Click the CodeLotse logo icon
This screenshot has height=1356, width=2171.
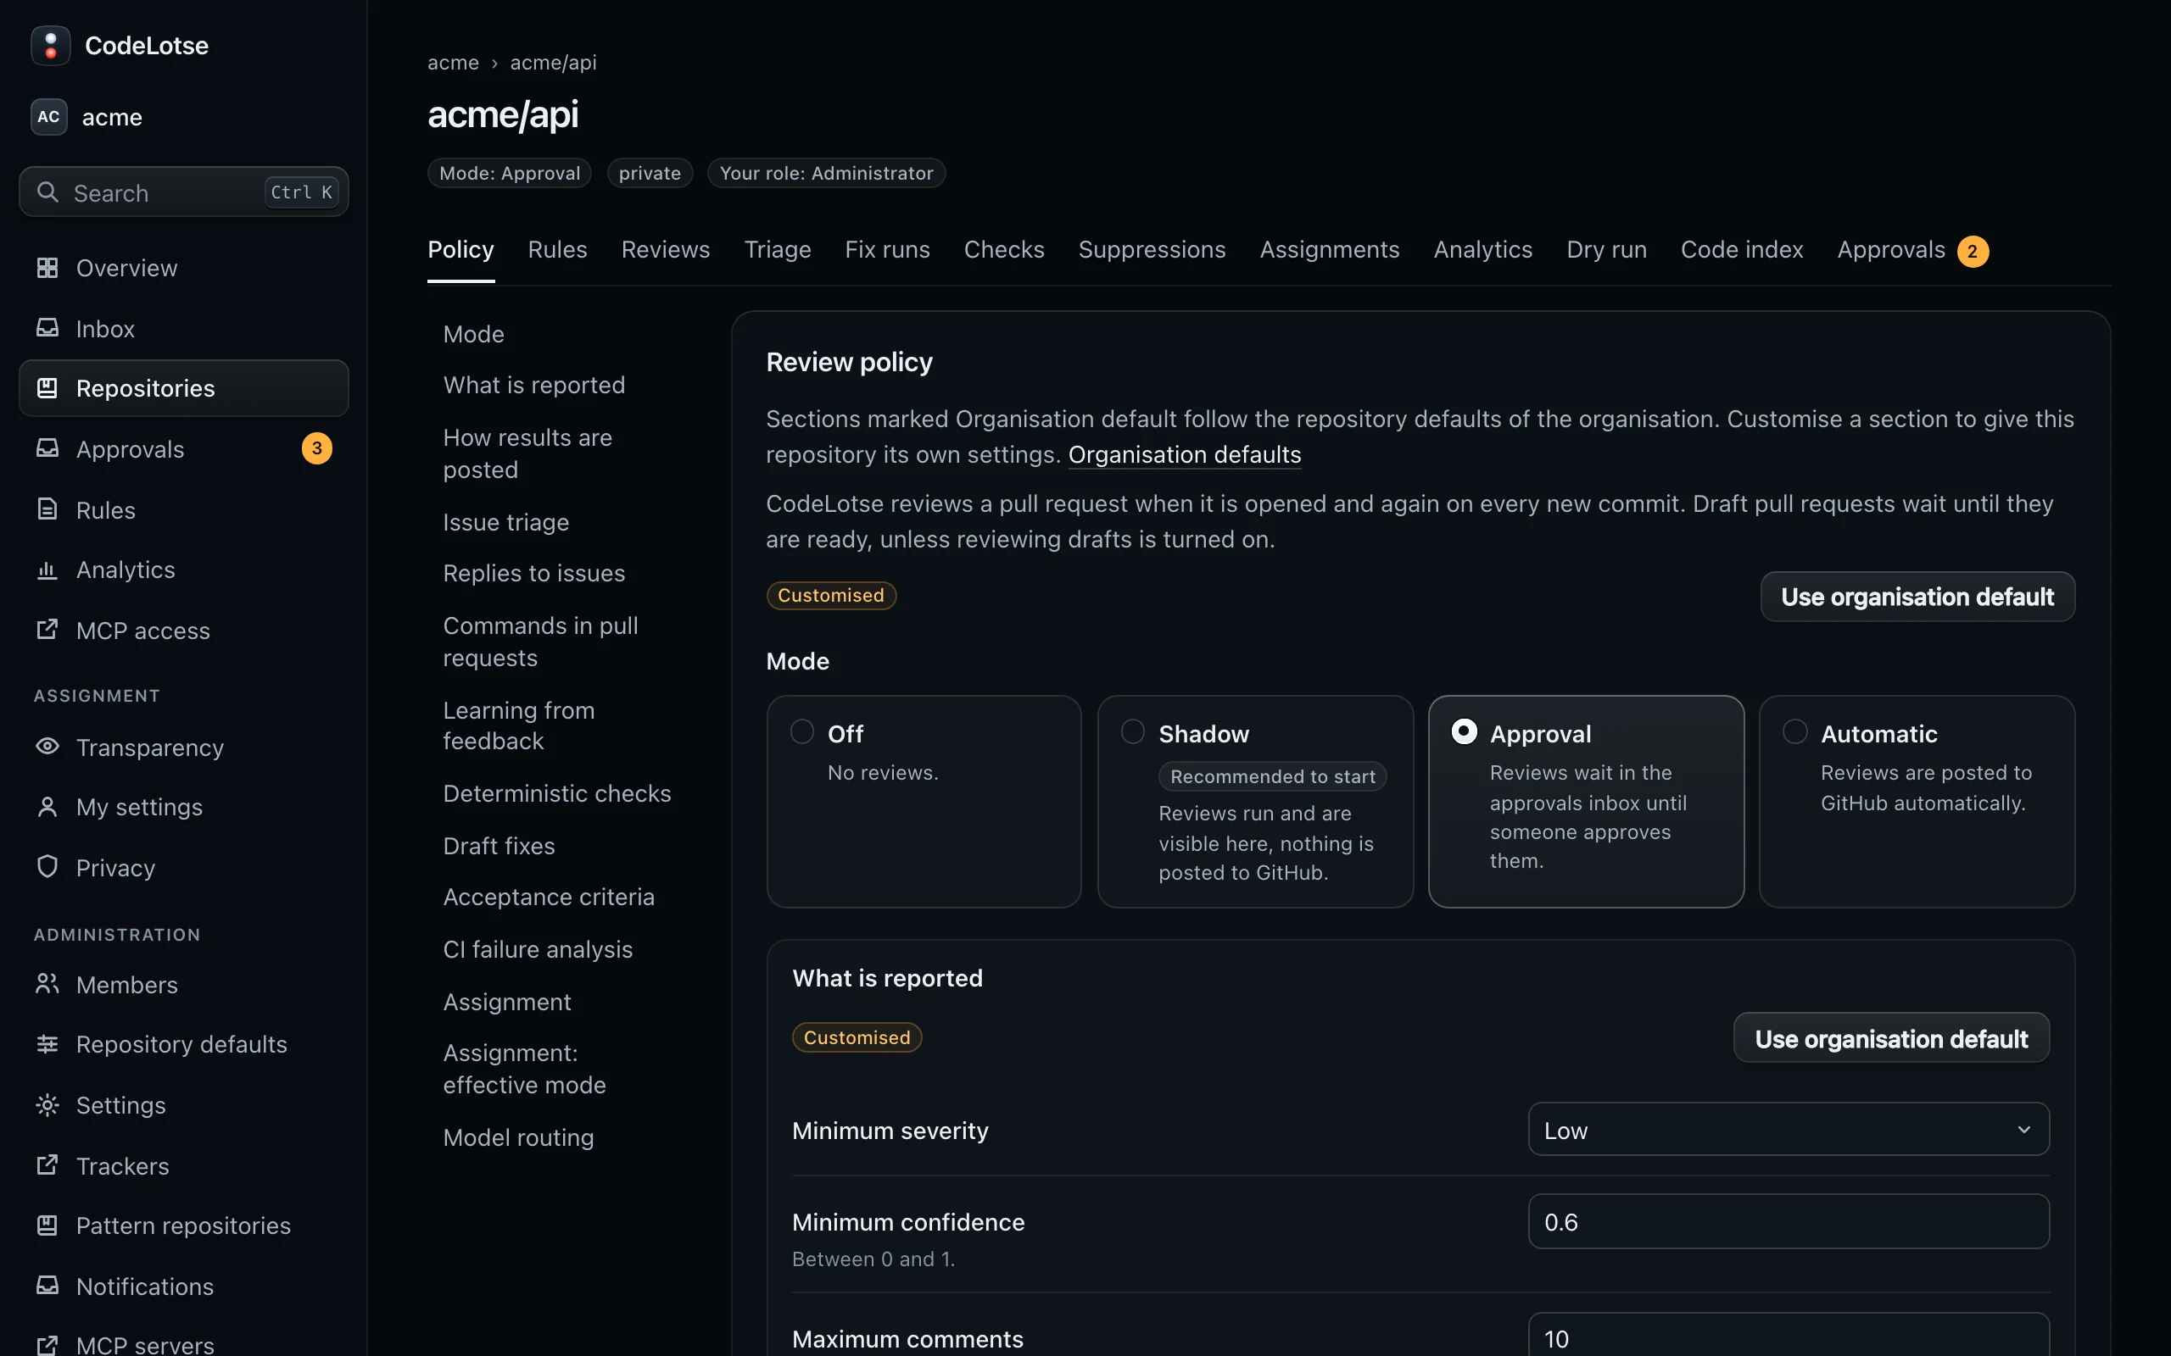[50, 45]
